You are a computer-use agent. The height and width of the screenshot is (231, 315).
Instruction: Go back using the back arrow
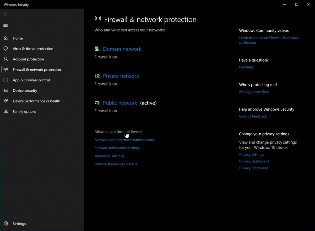[6, 14]
